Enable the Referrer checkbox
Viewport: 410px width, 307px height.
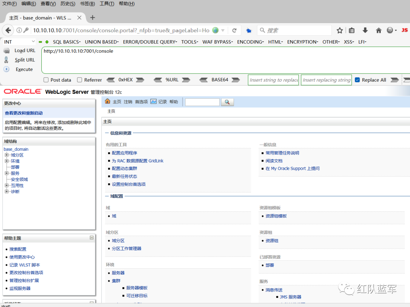pos(79,80)
